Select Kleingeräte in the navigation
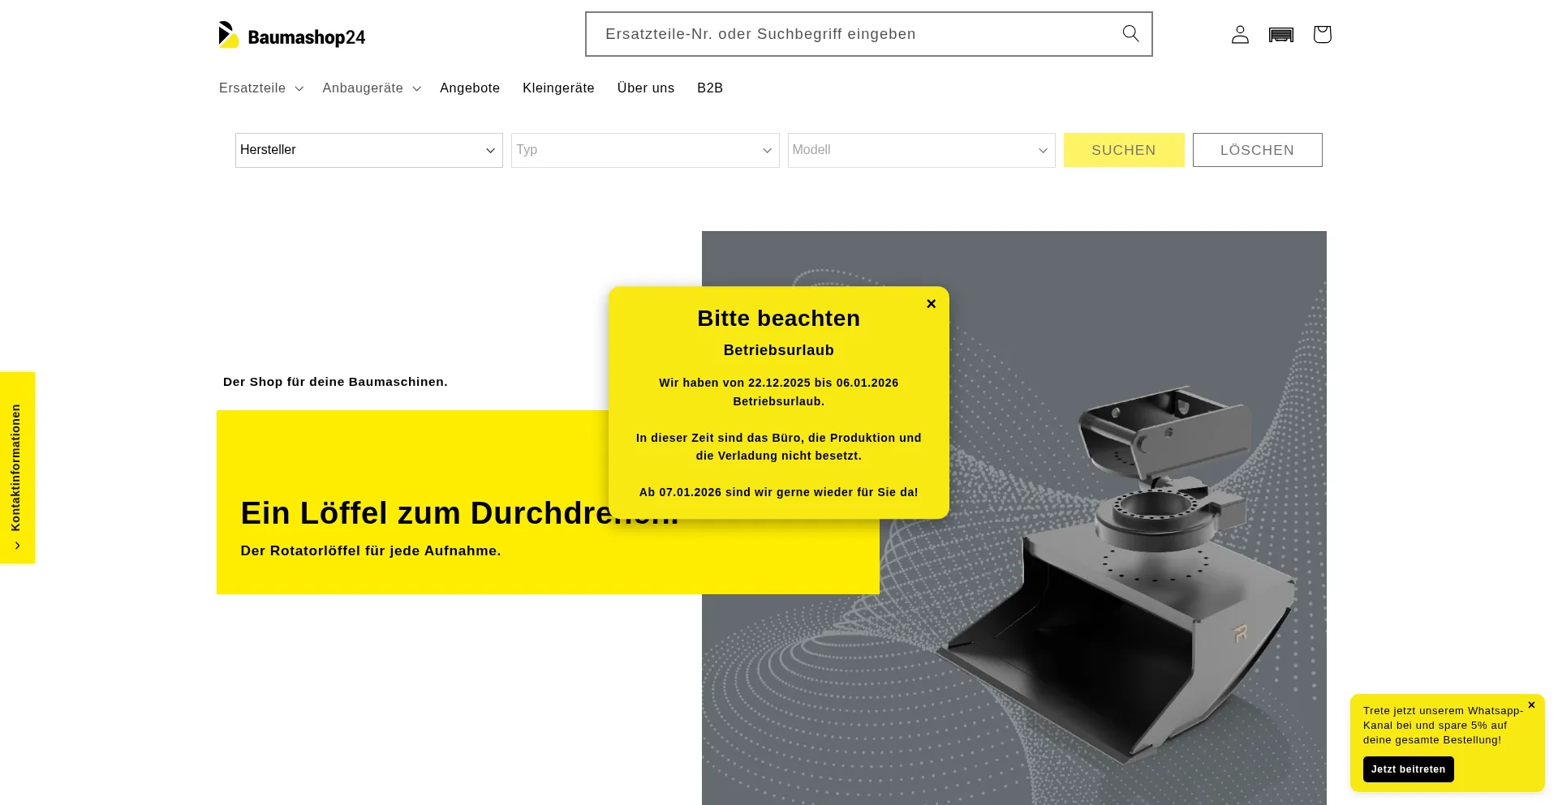The image size is (1558, 805). click(558, 88)
